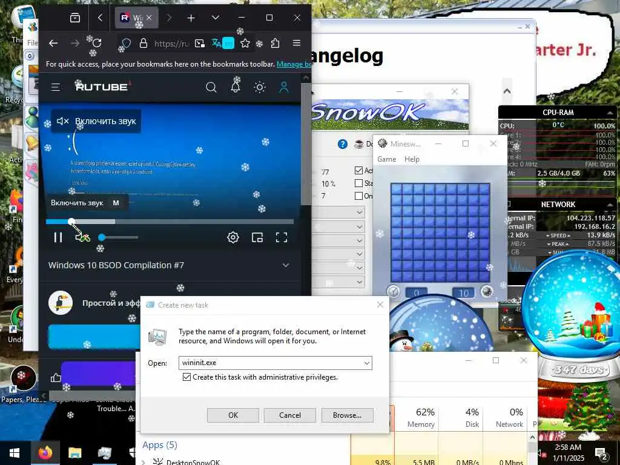This screenshot has width=620, height=465.
Task: Sort Task Manager by Disk column
Action: [x=461, y=418]
